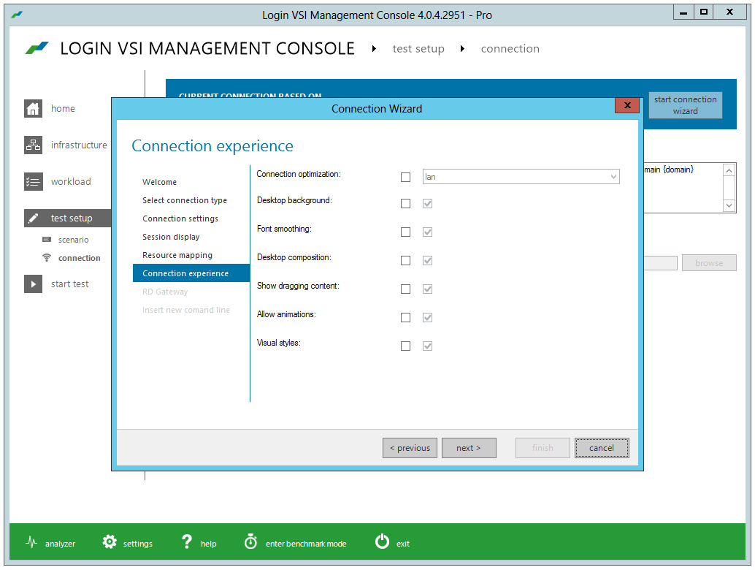Click the next button

pos(469,448)
